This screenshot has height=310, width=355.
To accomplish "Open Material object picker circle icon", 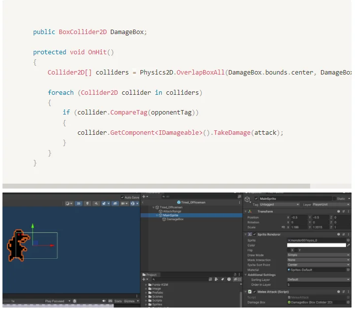I will pos(348,270).
